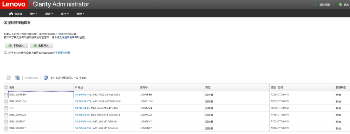Click the name cell reading 123

[x=41, y=108]
